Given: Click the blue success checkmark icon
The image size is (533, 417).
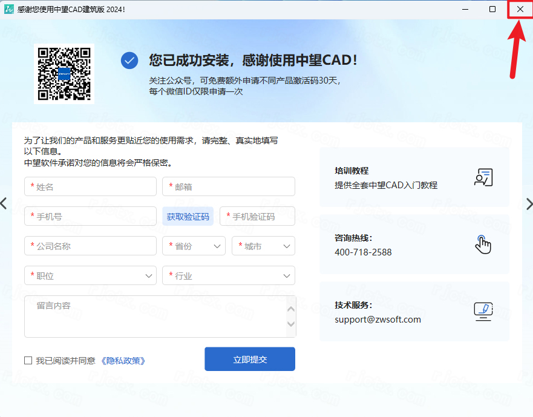Looking at the screenshot, I should tap(129, 61).
